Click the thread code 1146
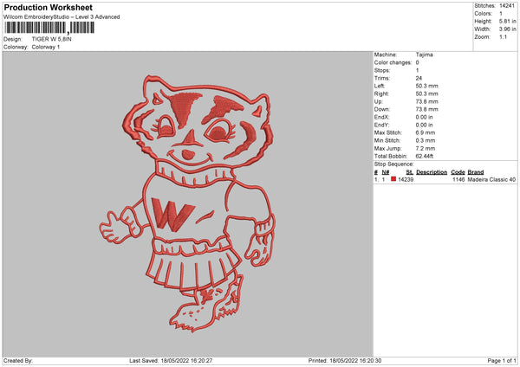Image resolution: width=520 pixels, height=367 pixels. click(x=458, y=179)
